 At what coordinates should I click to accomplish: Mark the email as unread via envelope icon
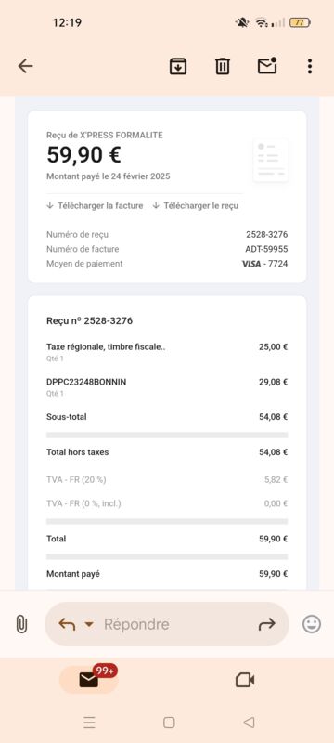click(x=267, y=66)
